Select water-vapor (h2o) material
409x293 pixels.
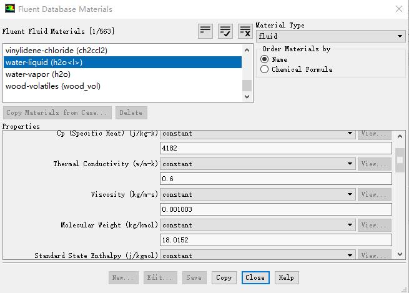point(122,74)
